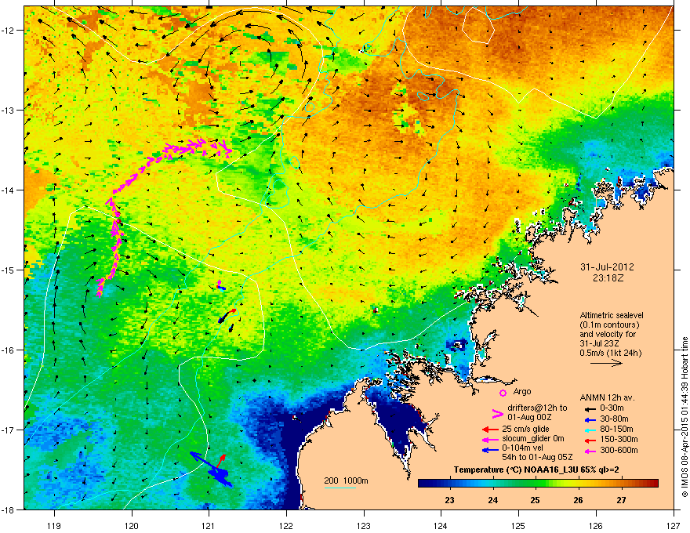The image size is (690, 533).
Task: Click the small red glide arrow near 121E, 17.3S
Action: [x=221, y=460]
